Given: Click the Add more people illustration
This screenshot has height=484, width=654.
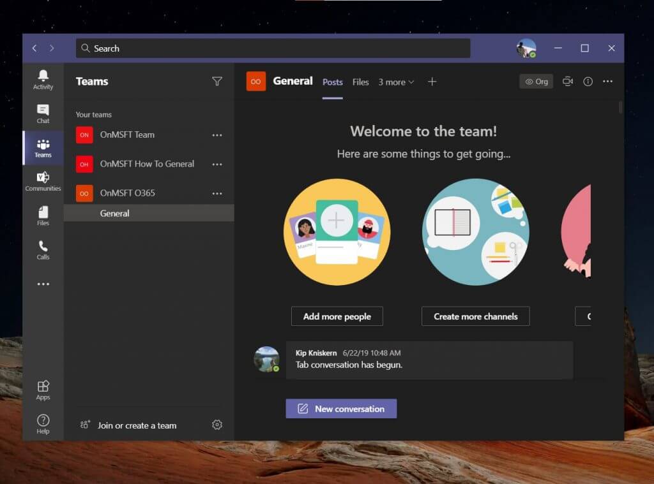Looking at the screenshot, I should tap(337, 232).
